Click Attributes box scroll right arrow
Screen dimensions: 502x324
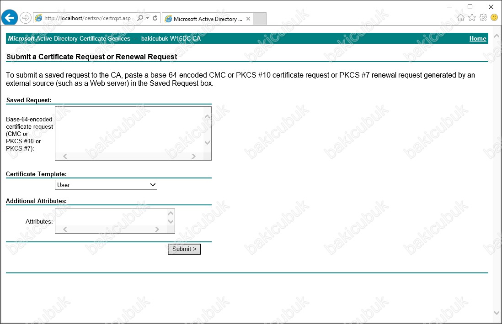click(157, 229)
